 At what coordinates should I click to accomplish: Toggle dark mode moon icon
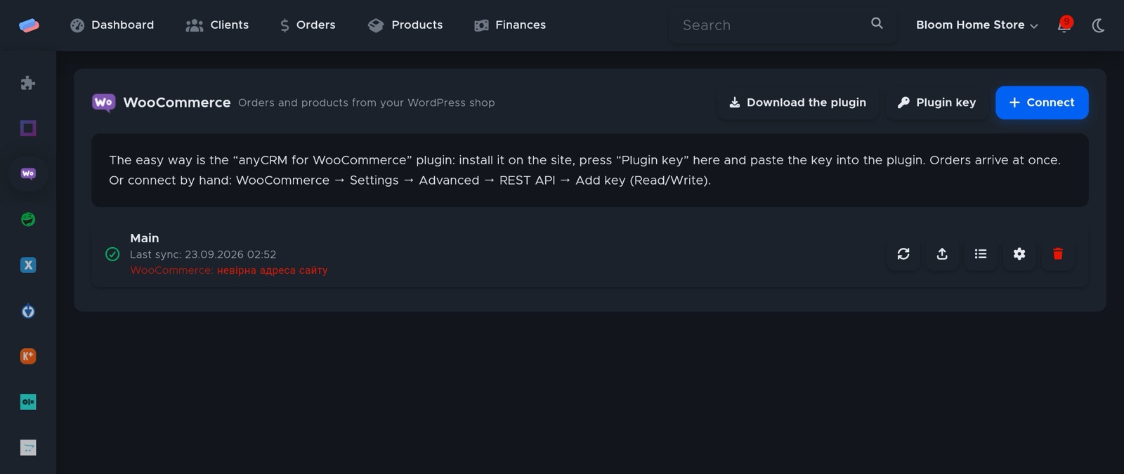pos(1098,25)
